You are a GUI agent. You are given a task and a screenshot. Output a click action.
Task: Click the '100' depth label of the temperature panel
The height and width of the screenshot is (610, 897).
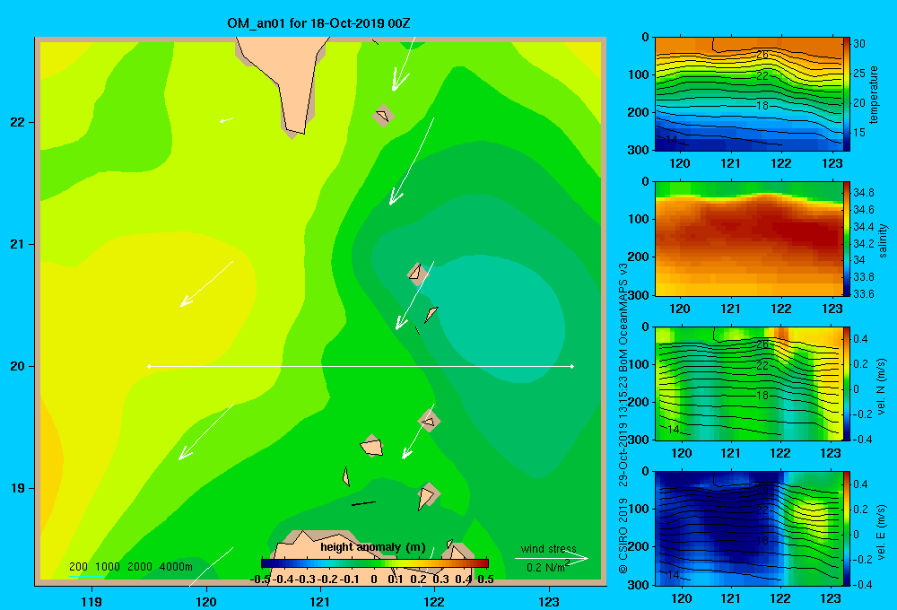coord(638,74)
